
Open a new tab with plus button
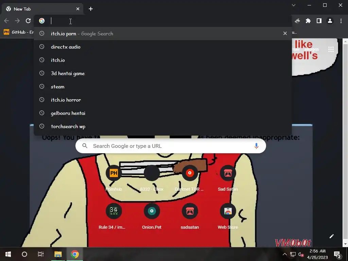90,9
